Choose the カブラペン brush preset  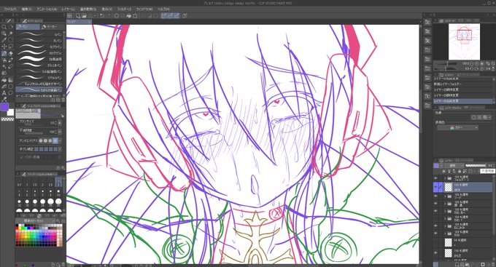tap(39, 47)
